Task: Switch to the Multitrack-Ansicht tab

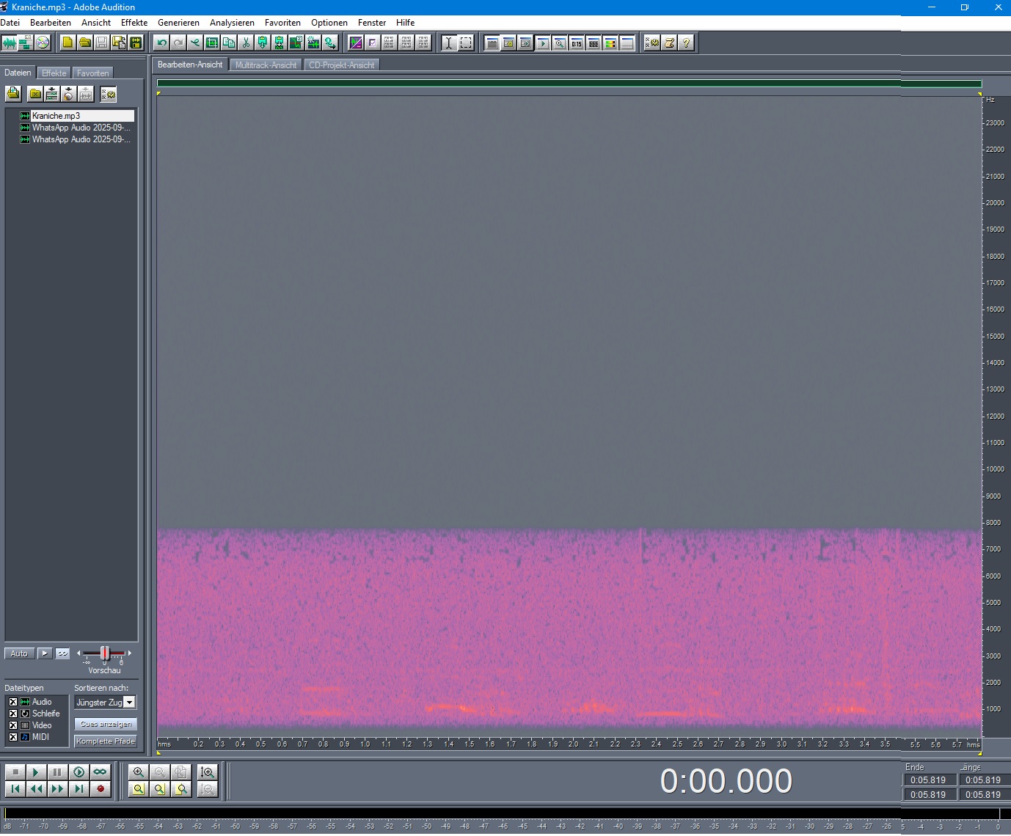Action: [x=266, y=65]
